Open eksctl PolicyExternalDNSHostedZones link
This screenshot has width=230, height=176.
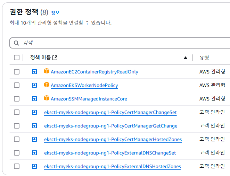[113, 167]
